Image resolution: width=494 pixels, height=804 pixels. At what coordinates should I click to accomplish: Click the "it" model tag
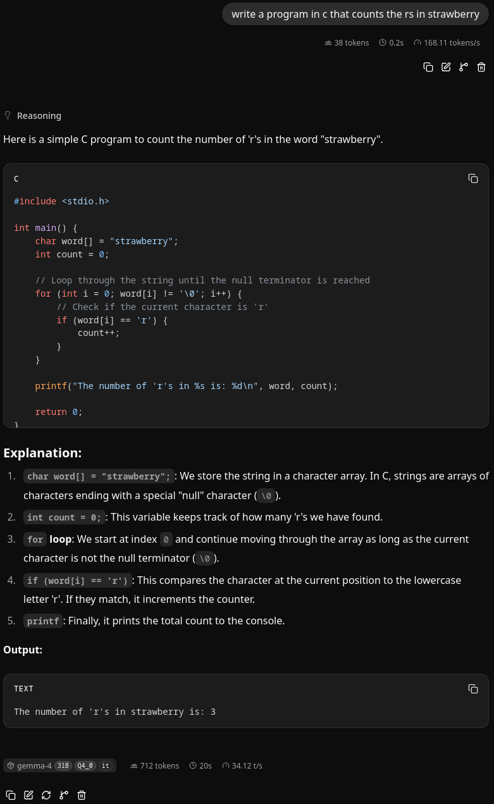[106, 765]
